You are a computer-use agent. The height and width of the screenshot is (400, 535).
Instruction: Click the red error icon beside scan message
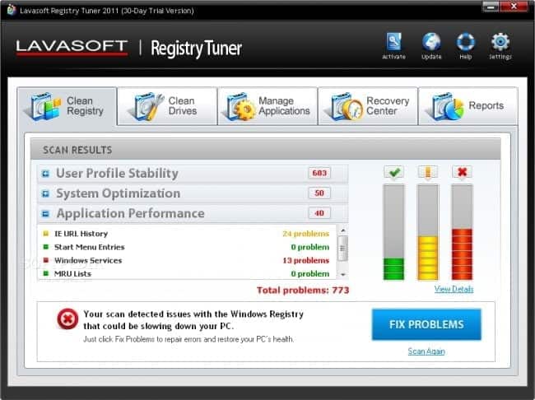click(67, 319)
